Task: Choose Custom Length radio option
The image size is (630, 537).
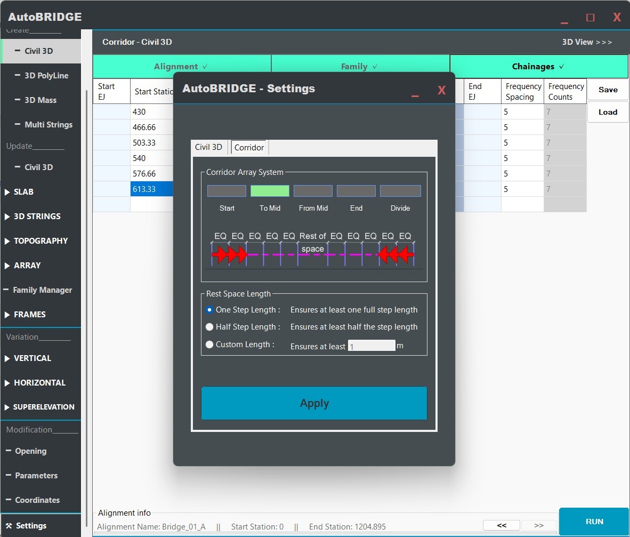Action: (x=209, y=344)
